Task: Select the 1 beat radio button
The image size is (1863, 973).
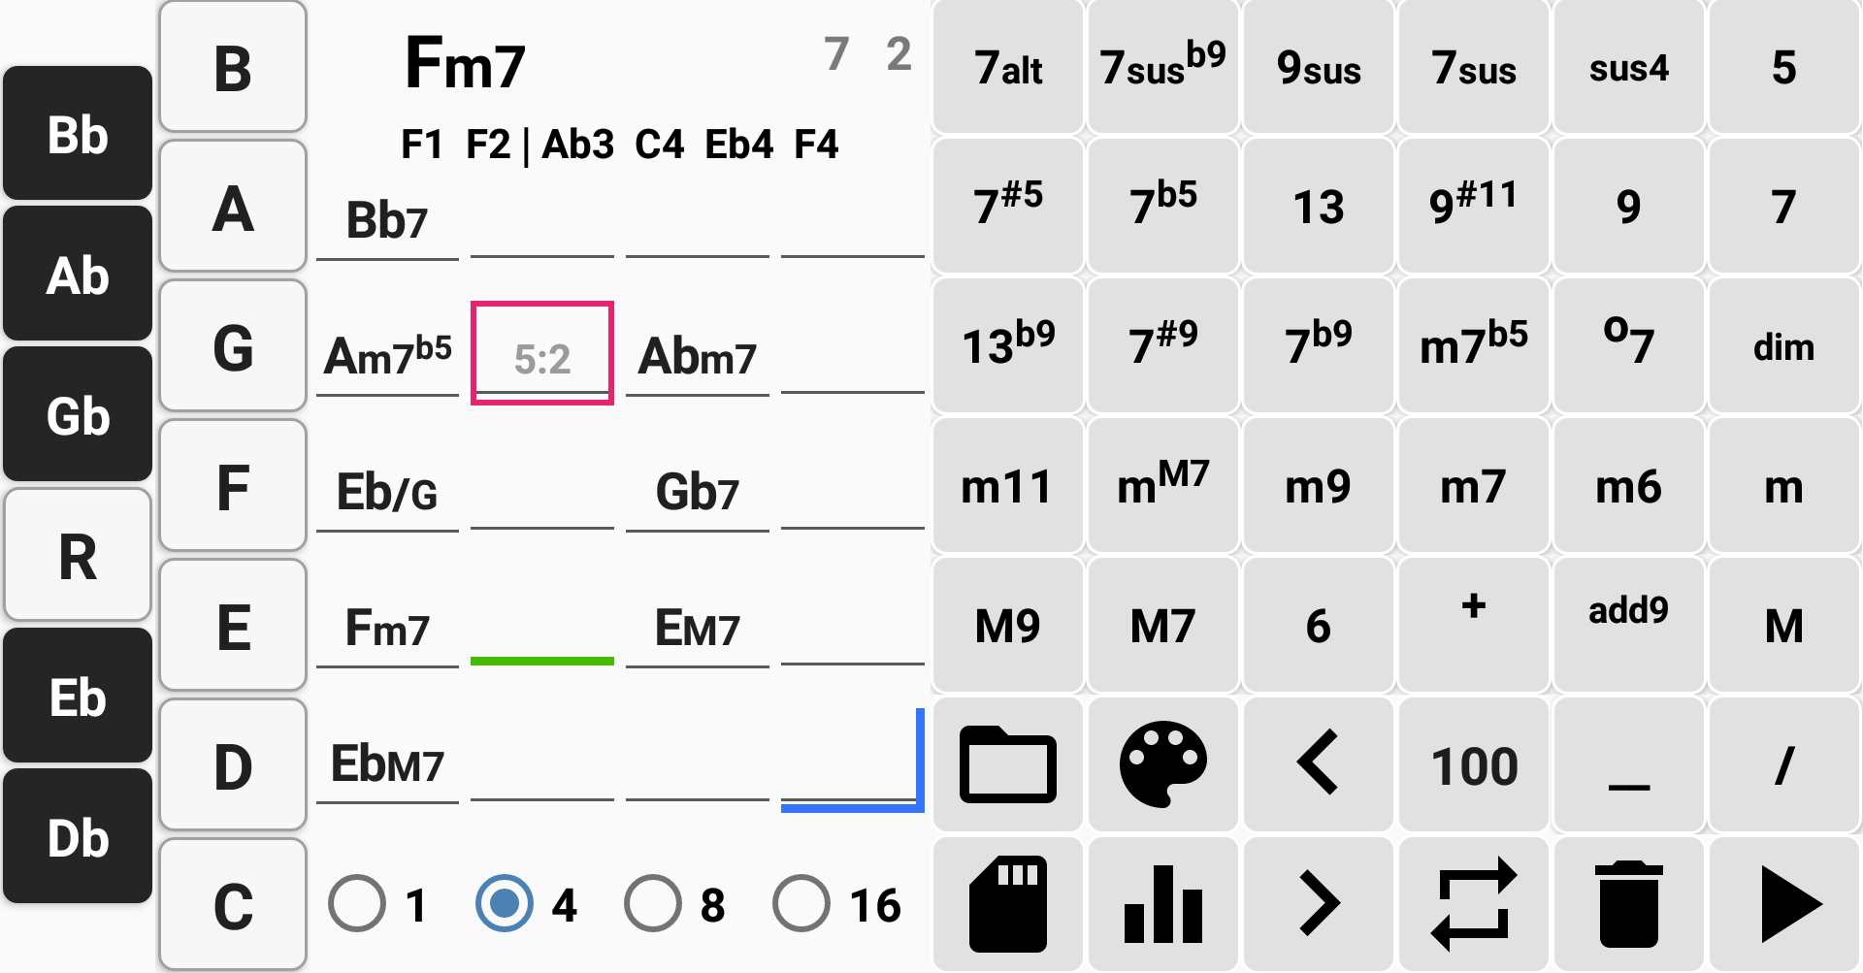Action: click(x=357, y=904)
